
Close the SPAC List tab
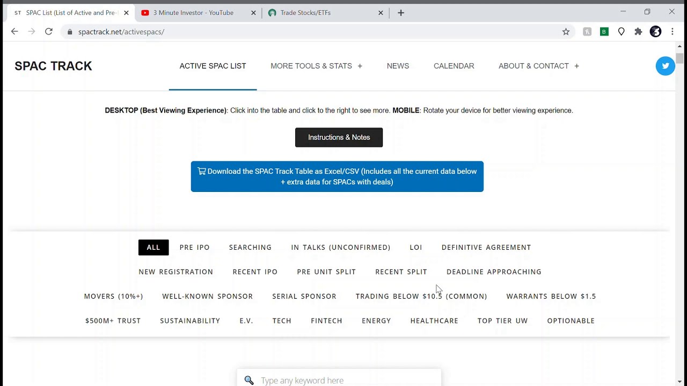(x=126, y=12)
